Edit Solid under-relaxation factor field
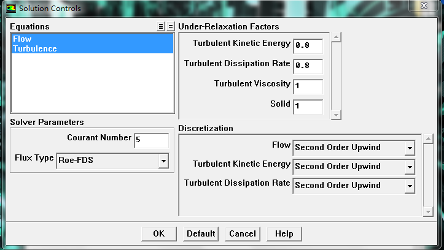This screenshot has width=444, height=250. [x=308, y=107]
